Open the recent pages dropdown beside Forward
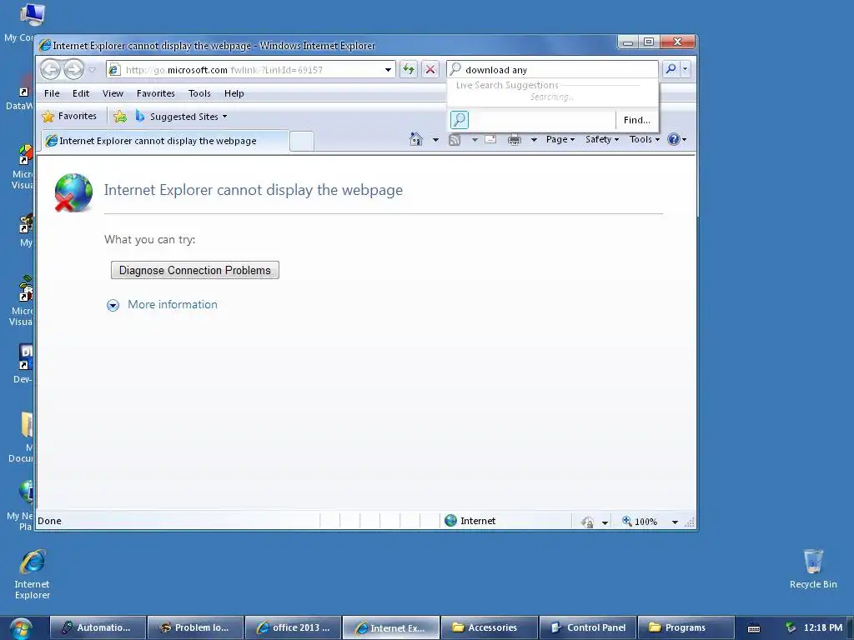The width and height of the screenshot is (854, 640). (92, 70)
